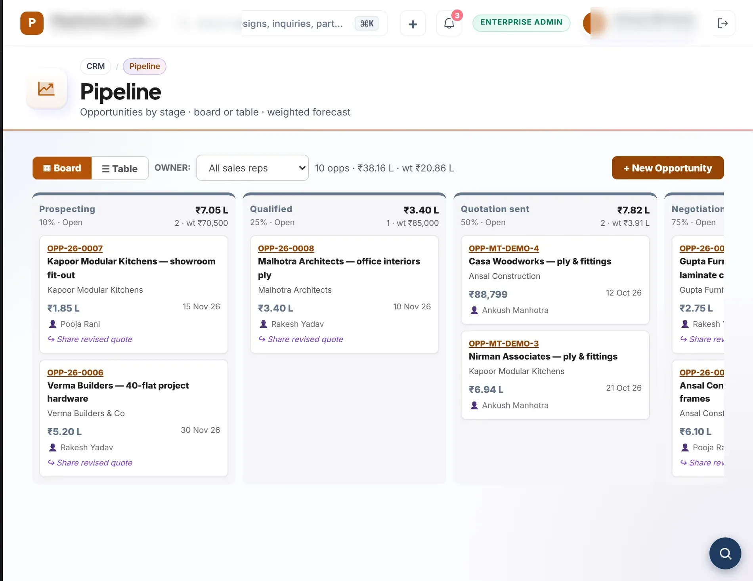Click the Qualified column header
Image resolution: width=753 pixels, height=581 pixels.
pyautogui.click(x=271, y=209)
